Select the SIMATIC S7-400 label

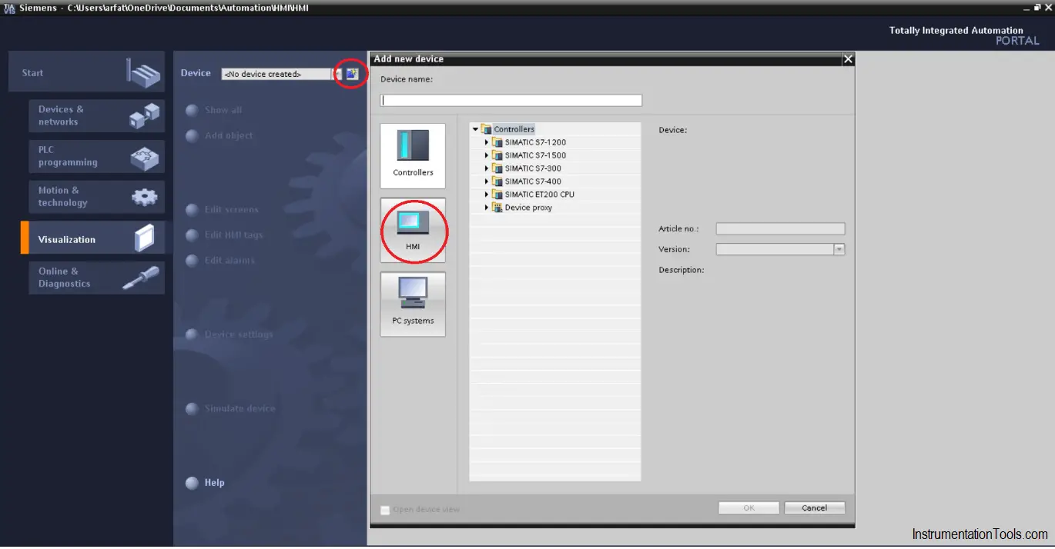pyautogui.click(x=533, y=181)
